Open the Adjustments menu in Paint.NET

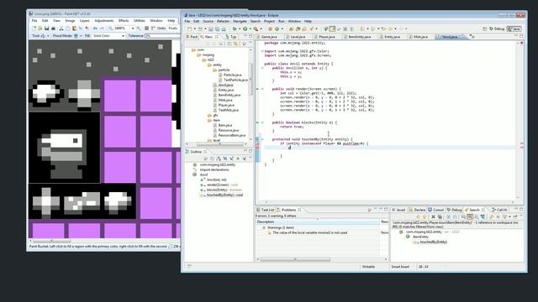[x=104, y=21]
